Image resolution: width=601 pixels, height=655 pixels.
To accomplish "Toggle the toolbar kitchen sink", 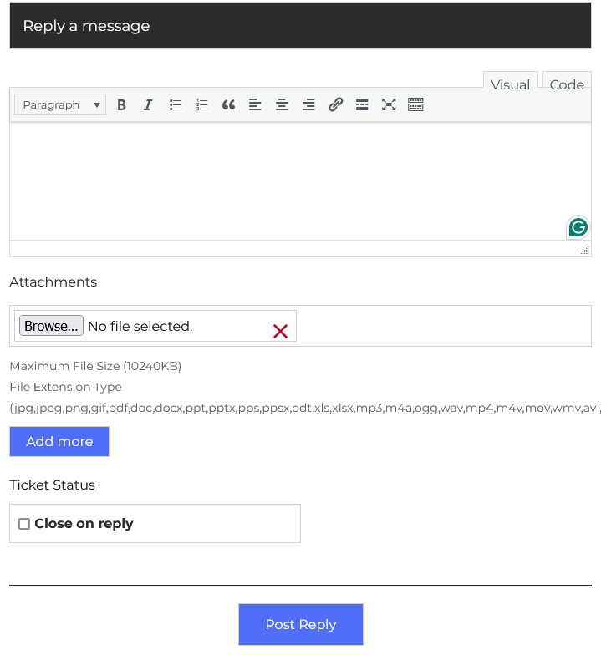I will [x=415, y=105].
